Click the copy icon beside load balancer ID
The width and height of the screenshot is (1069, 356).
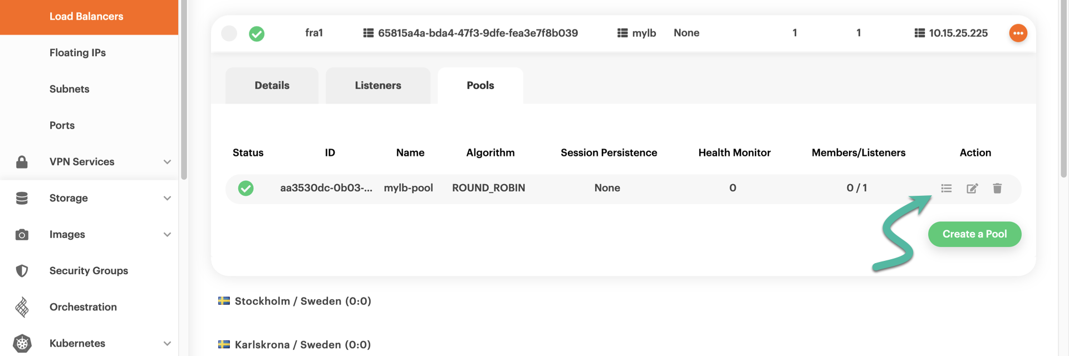[368, 33]
